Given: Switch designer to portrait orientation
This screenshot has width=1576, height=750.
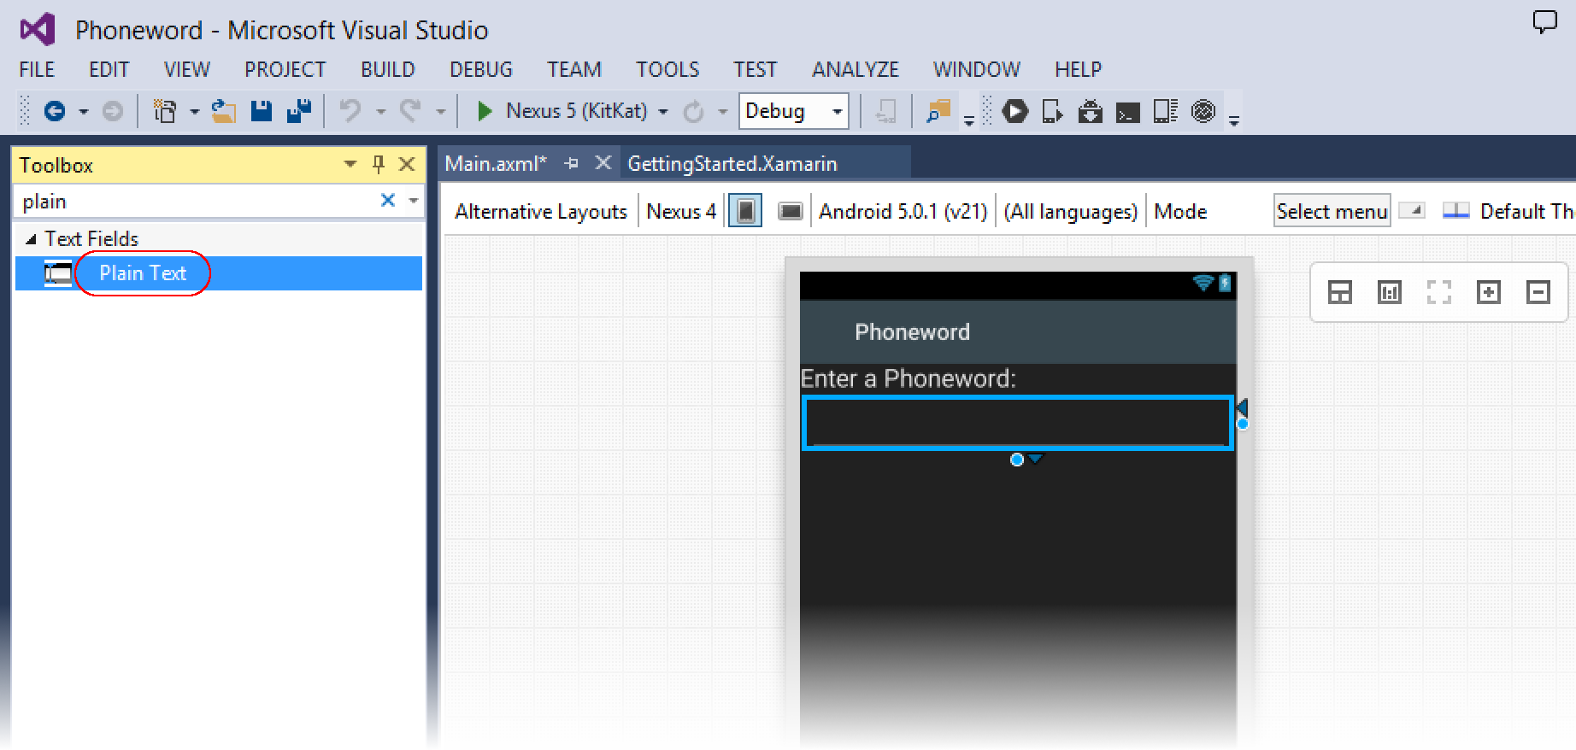Looking at the screenshot, I should click(x=745, y=211).
